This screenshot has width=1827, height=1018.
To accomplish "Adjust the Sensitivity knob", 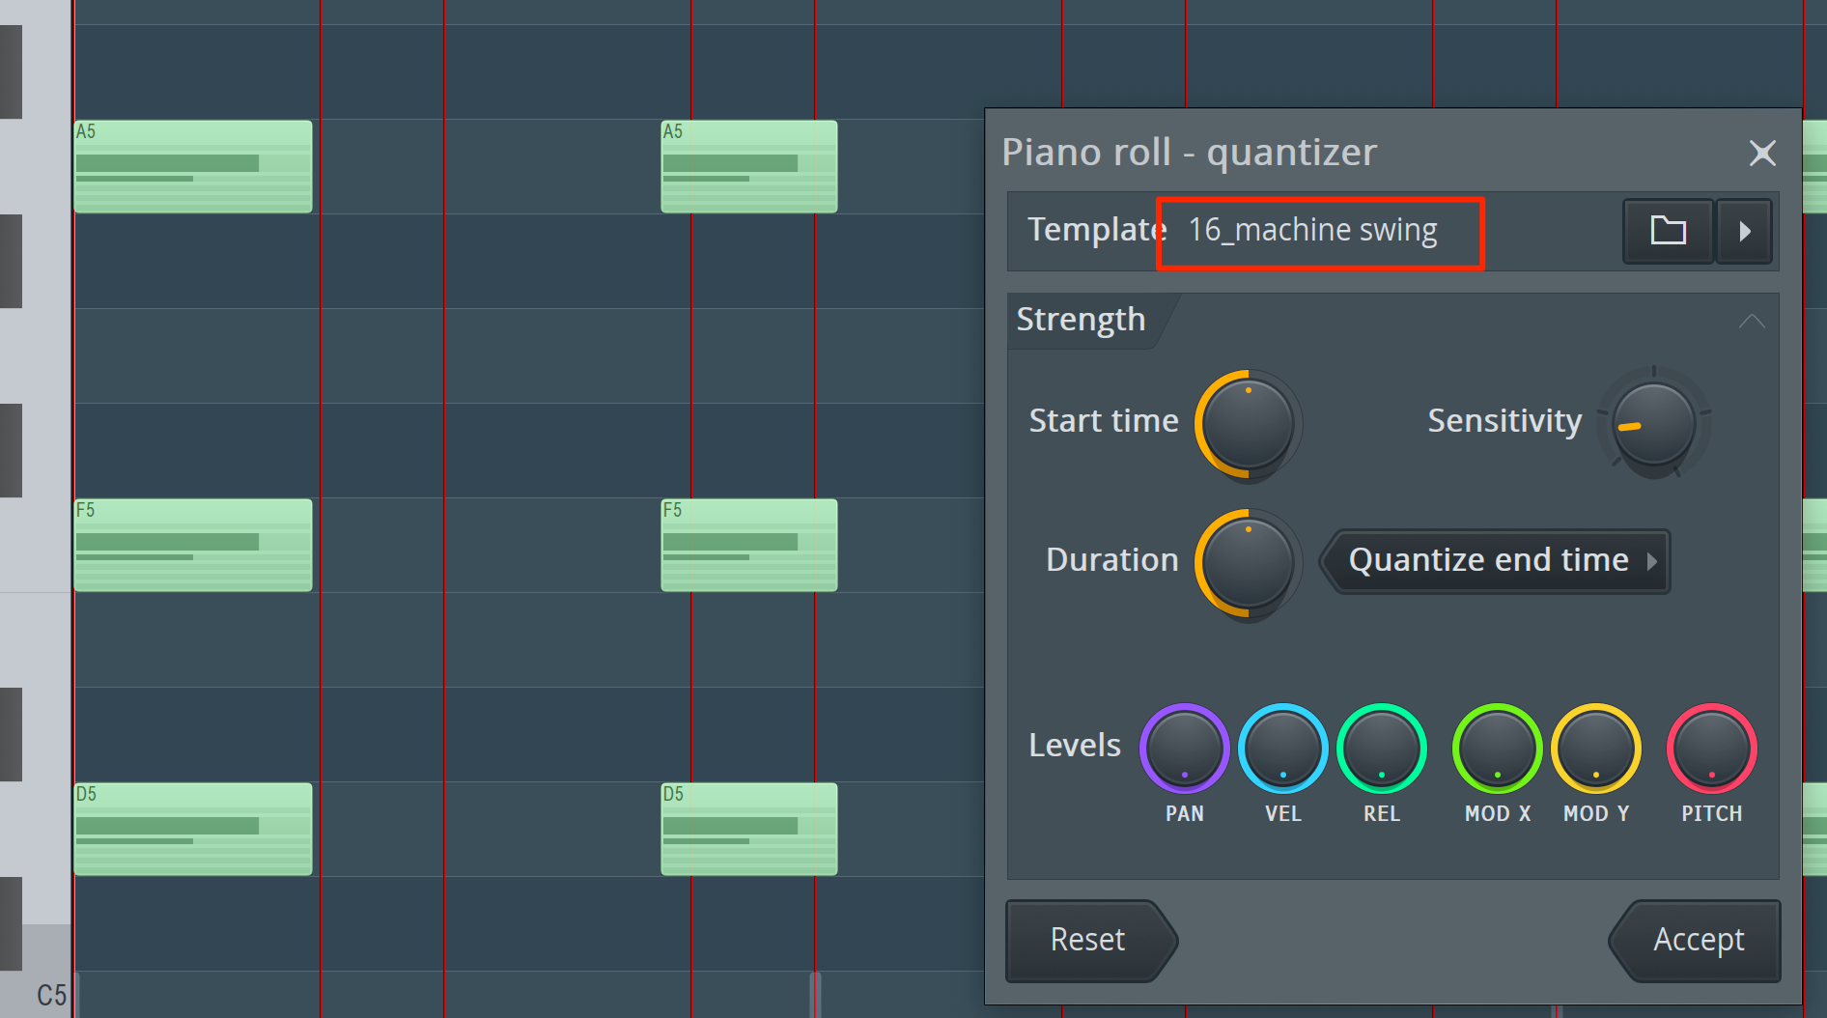I will pyautogui.click(x=1654, y=423).
